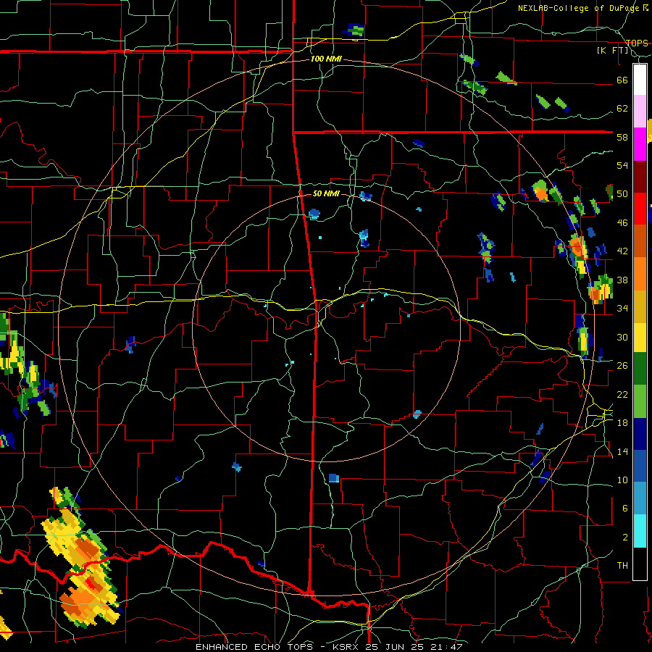The height and width of the screenshot is (652, 652).
Task: Click the 62 value on the legend
Action: [622, 109]
